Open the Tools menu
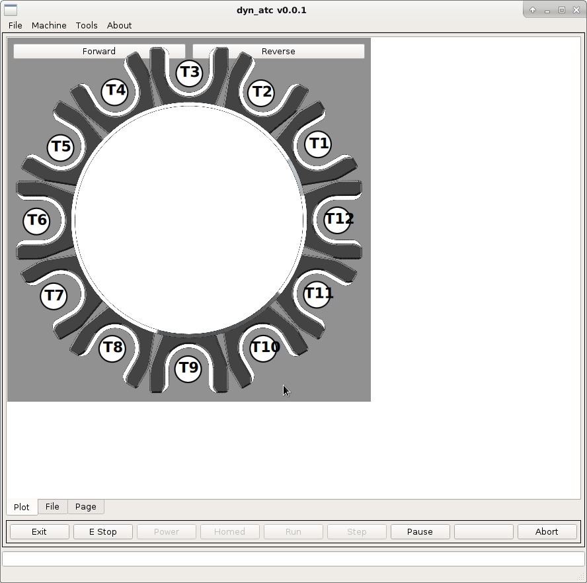Viewport: 587px width, 583px height. click(87, 26)
